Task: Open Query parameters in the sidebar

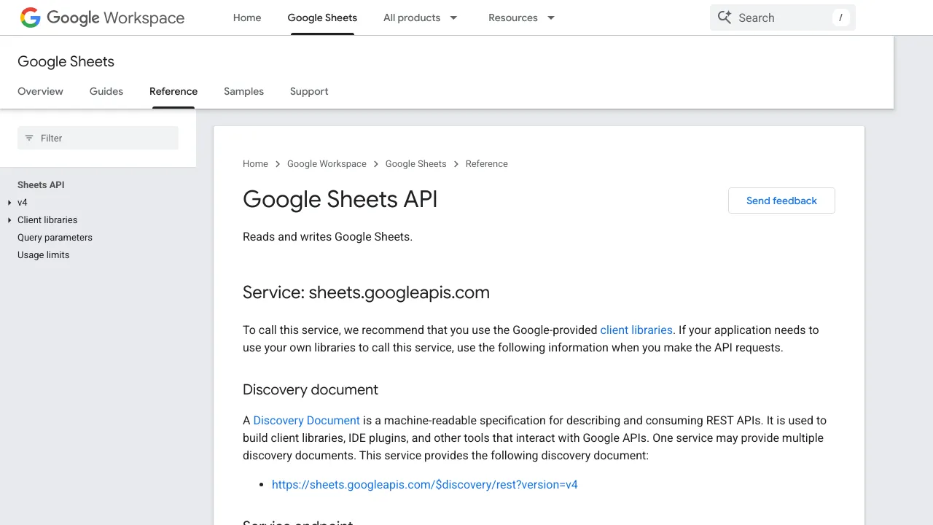Action: [55, 238]
